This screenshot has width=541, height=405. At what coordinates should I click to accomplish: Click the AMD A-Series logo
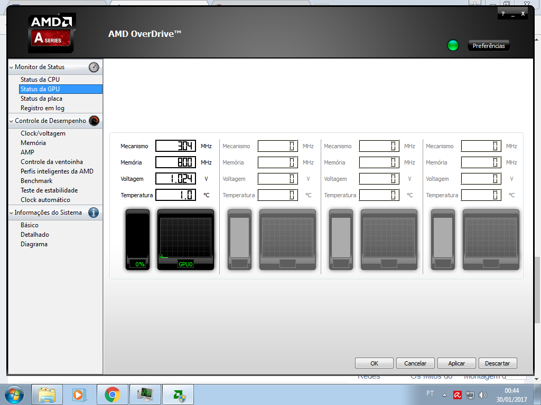[x=52, y=33]
